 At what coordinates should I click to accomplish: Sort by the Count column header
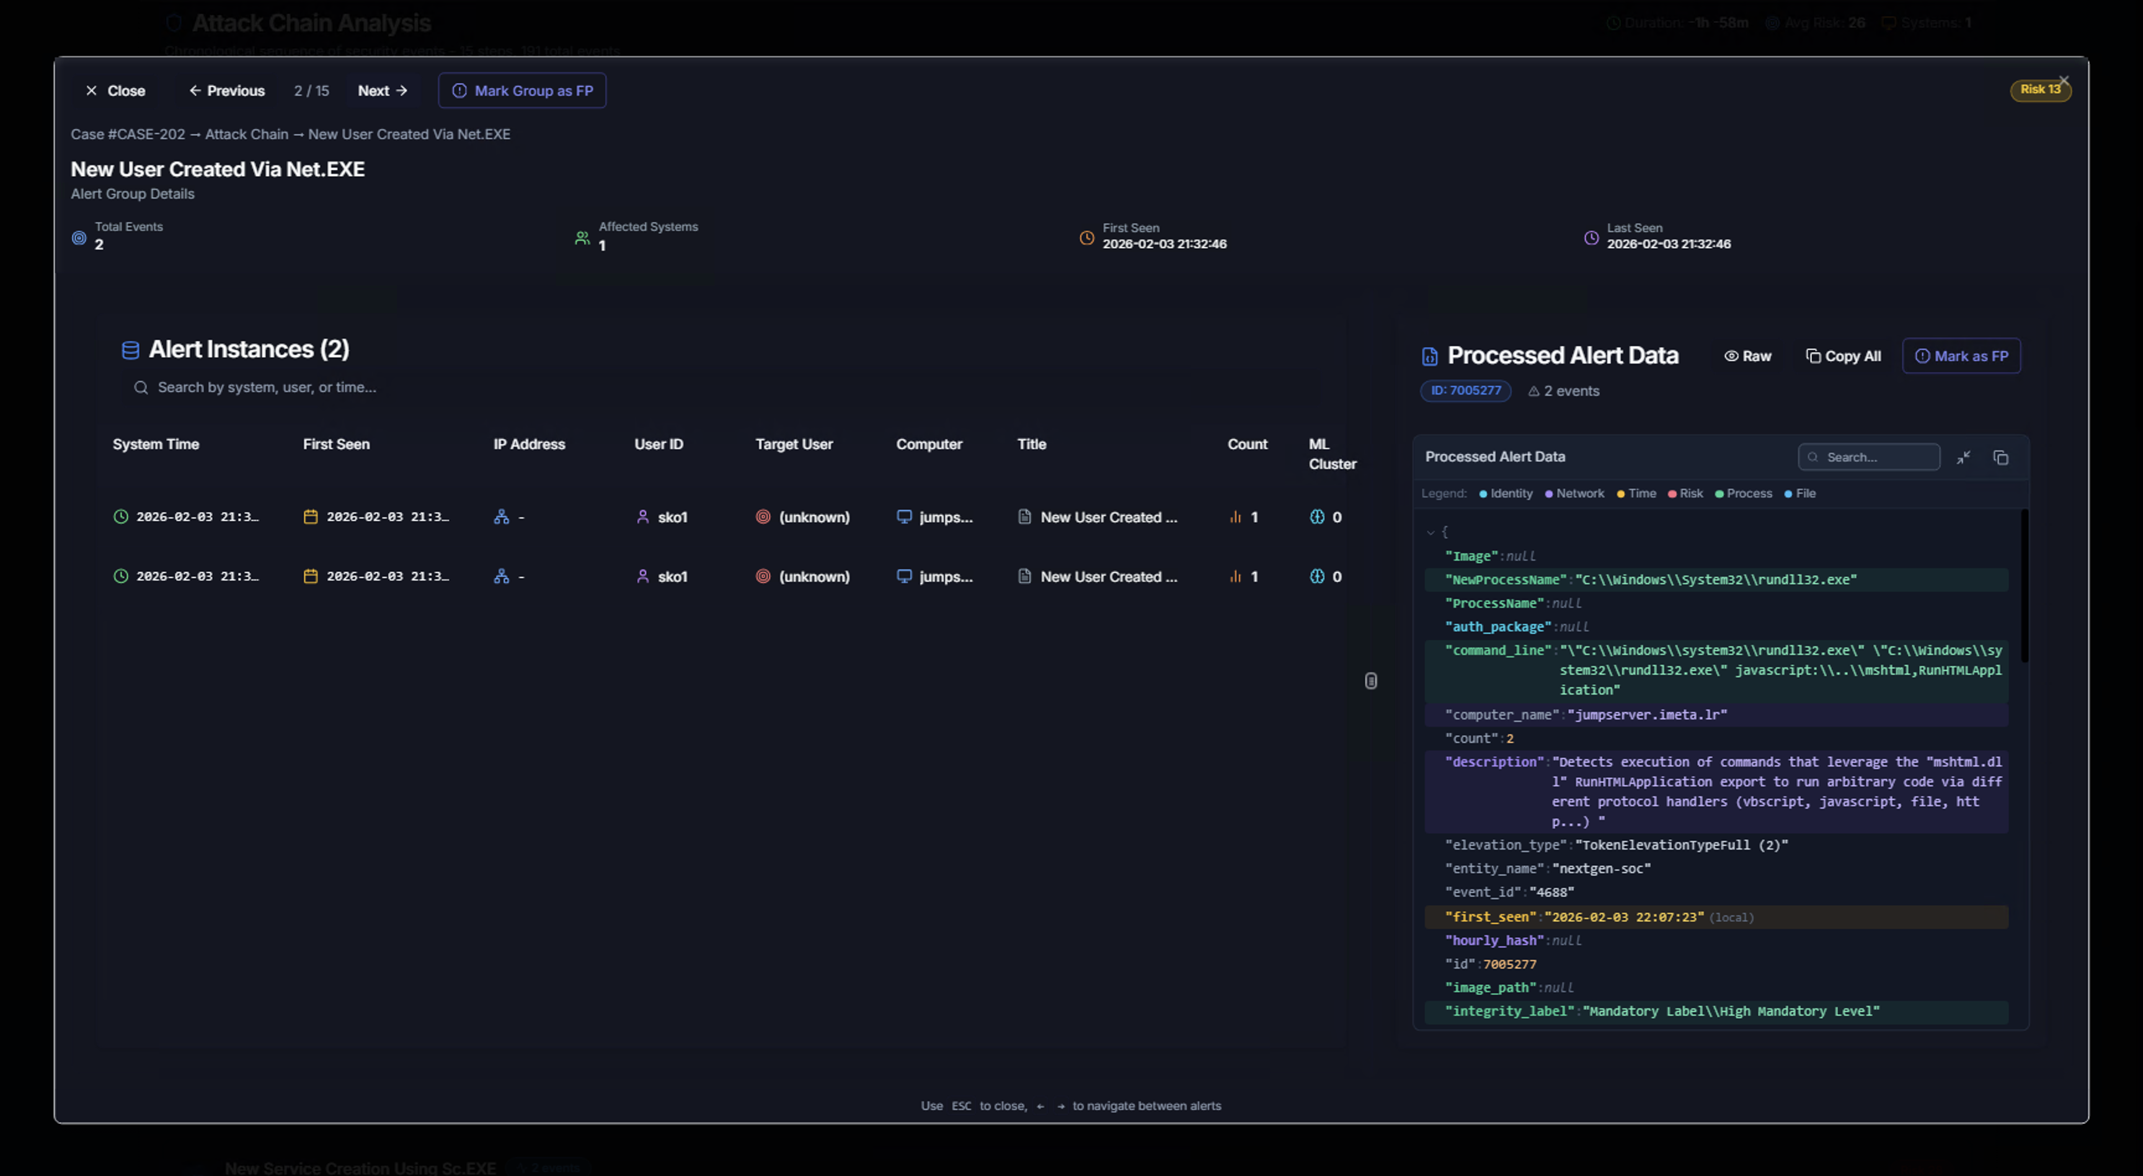click(1246, 445)
